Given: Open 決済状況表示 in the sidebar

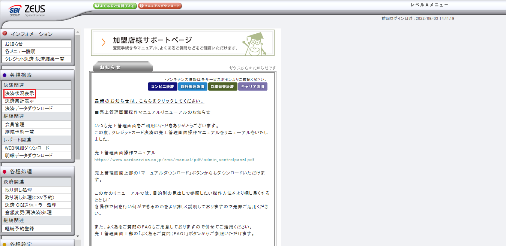Looking at the screenshot, I should 20,93.
